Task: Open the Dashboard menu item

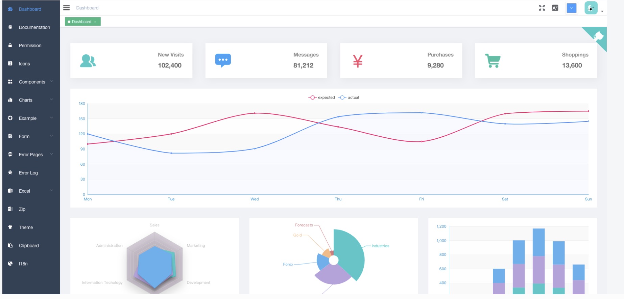Action: coord(31,9)
